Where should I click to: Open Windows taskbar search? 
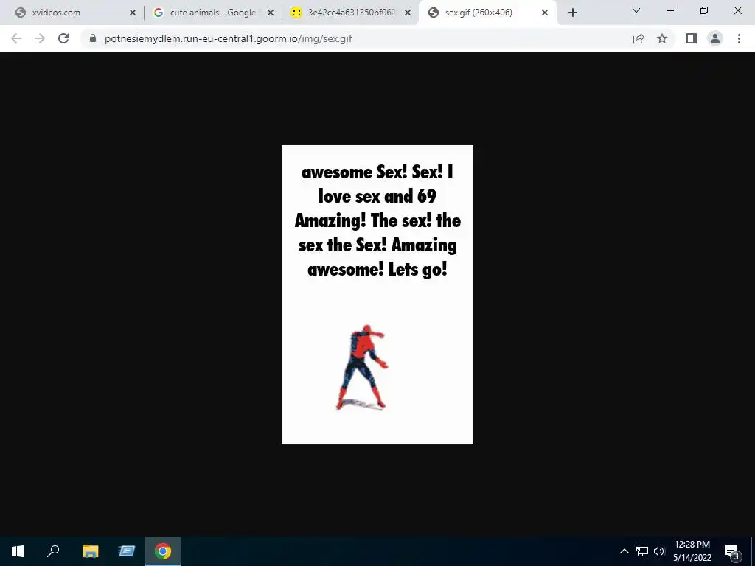53,551
